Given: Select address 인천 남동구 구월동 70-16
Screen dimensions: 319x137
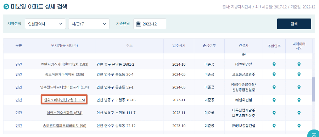Looking at the screenshot, I should click(x=116, y=100).
